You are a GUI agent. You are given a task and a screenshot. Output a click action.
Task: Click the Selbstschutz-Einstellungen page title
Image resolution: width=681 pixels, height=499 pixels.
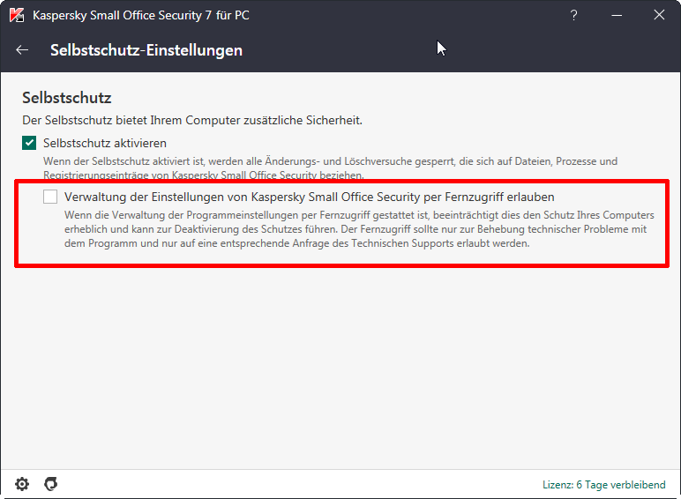146,50
